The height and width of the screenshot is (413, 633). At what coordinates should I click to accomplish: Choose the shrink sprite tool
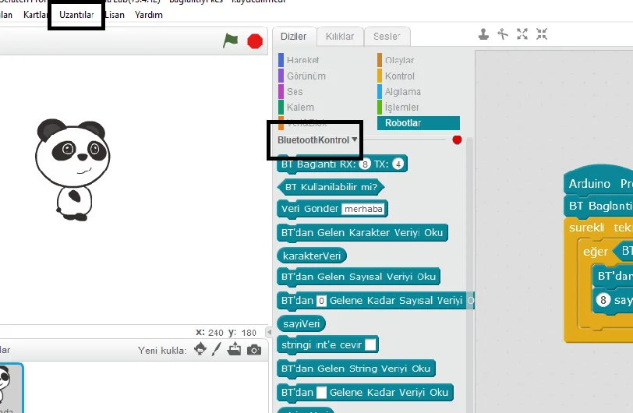tap(542, 34)
